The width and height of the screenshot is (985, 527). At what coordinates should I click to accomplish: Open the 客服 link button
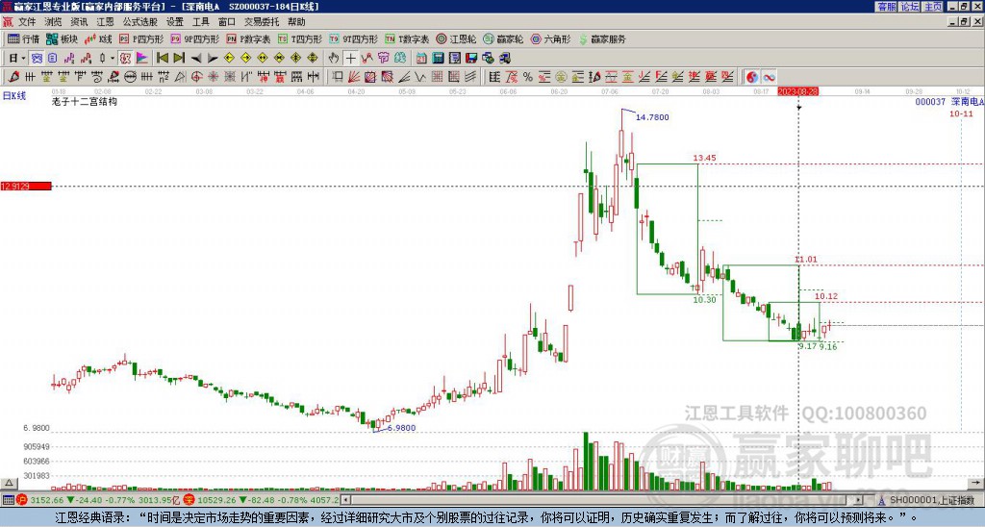[886, 7]
